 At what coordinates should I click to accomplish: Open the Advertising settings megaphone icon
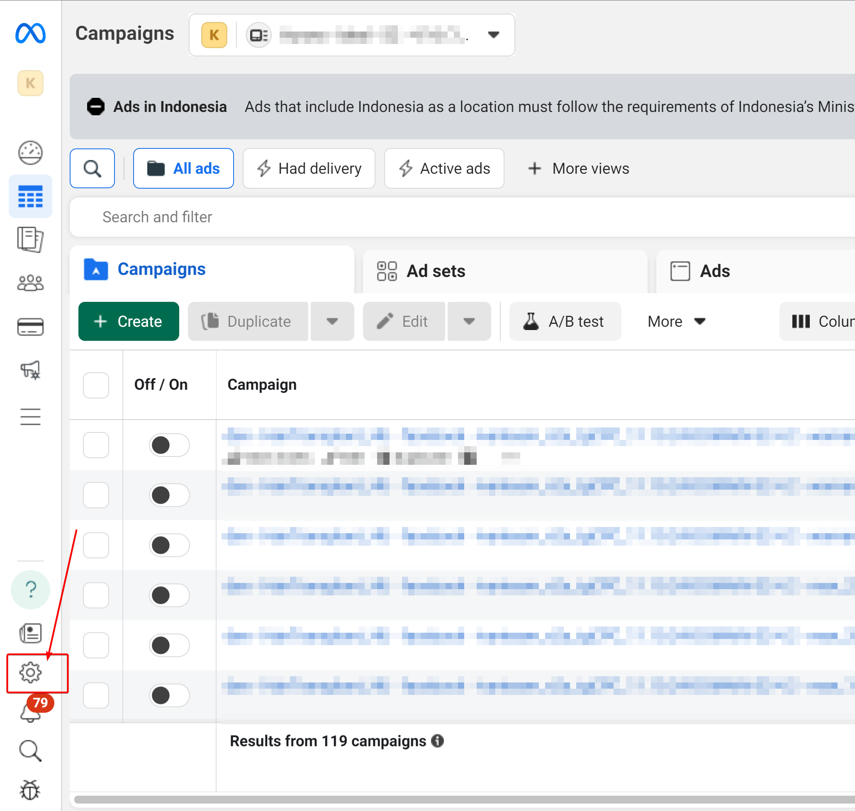30,371
